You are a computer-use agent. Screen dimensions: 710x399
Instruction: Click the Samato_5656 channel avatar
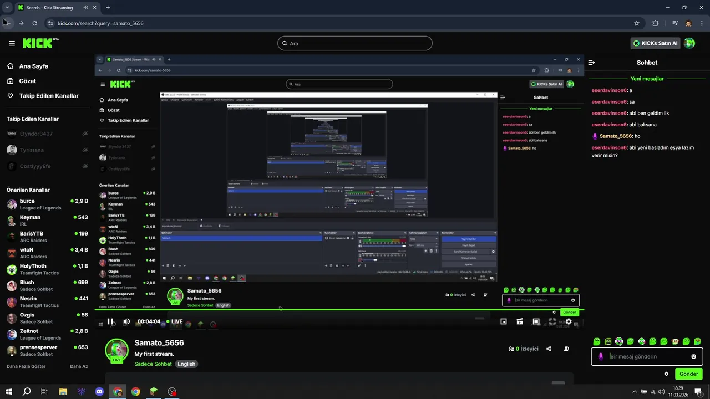click(116, 350)
